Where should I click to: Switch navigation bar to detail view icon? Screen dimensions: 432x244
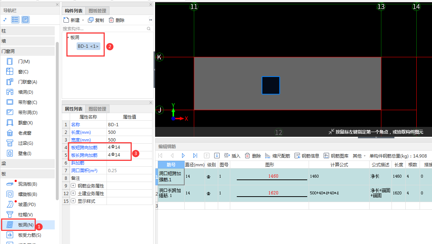(x=25, y=20)
